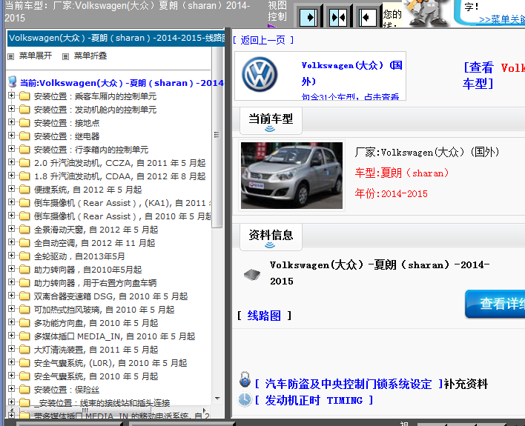Click the padlock icon beside anti-theft link
Viewport: 525px width, 426px height.
[x=245, y=382]
